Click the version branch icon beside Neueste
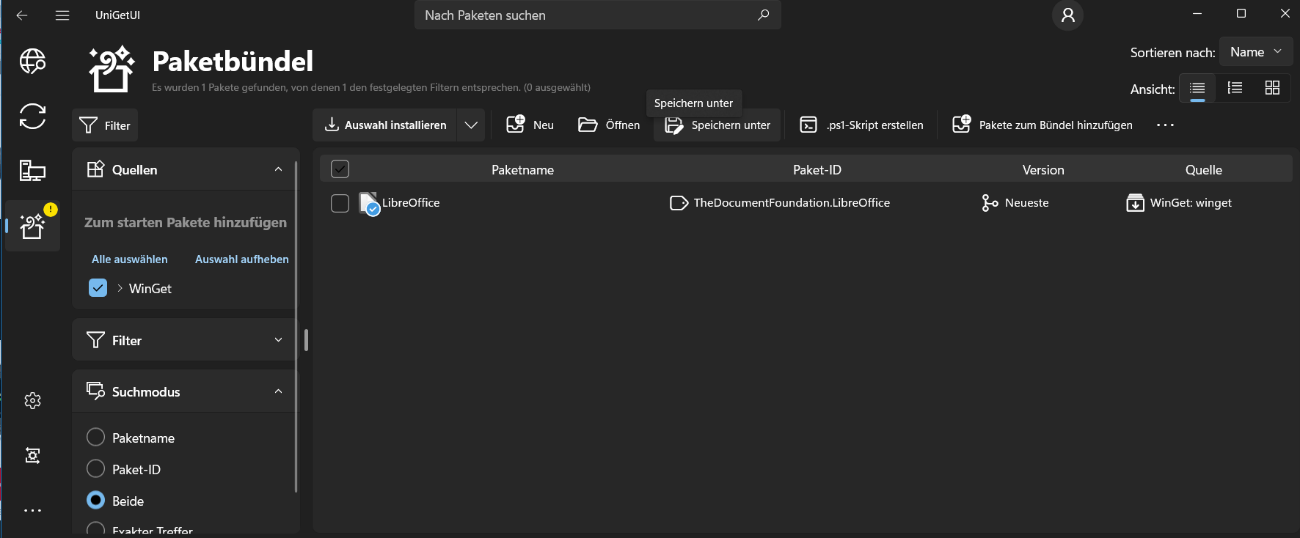The image size is (1300, 538). pos(990,203)
